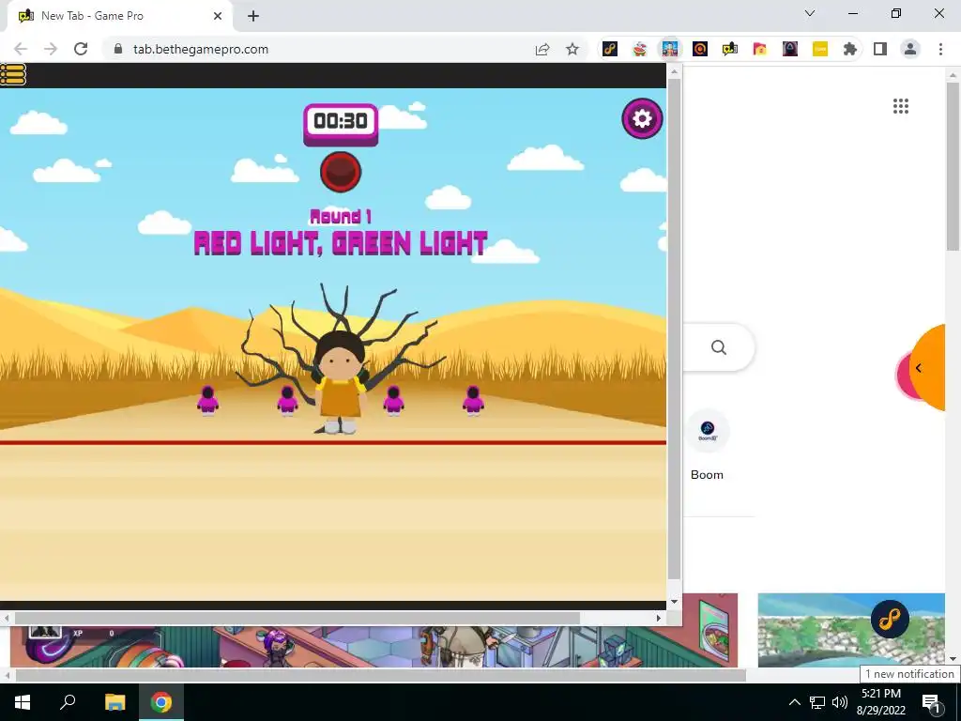This screenshot has width=961, height=721.
Task: Click the page's right vertical scrollbar
Action: pyautogui.click(x=953, y=167)
